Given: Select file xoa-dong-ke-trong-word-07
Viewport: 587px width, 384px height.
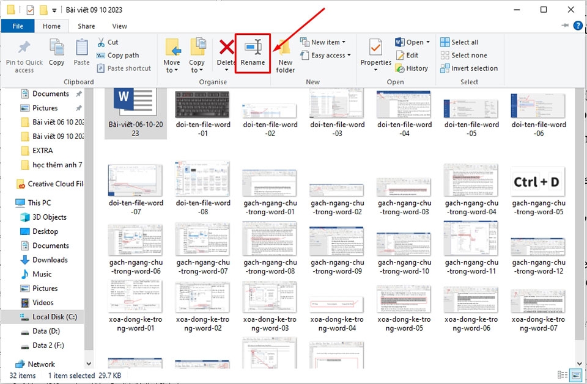Looking at the screenshot, I should coord(538,310).
